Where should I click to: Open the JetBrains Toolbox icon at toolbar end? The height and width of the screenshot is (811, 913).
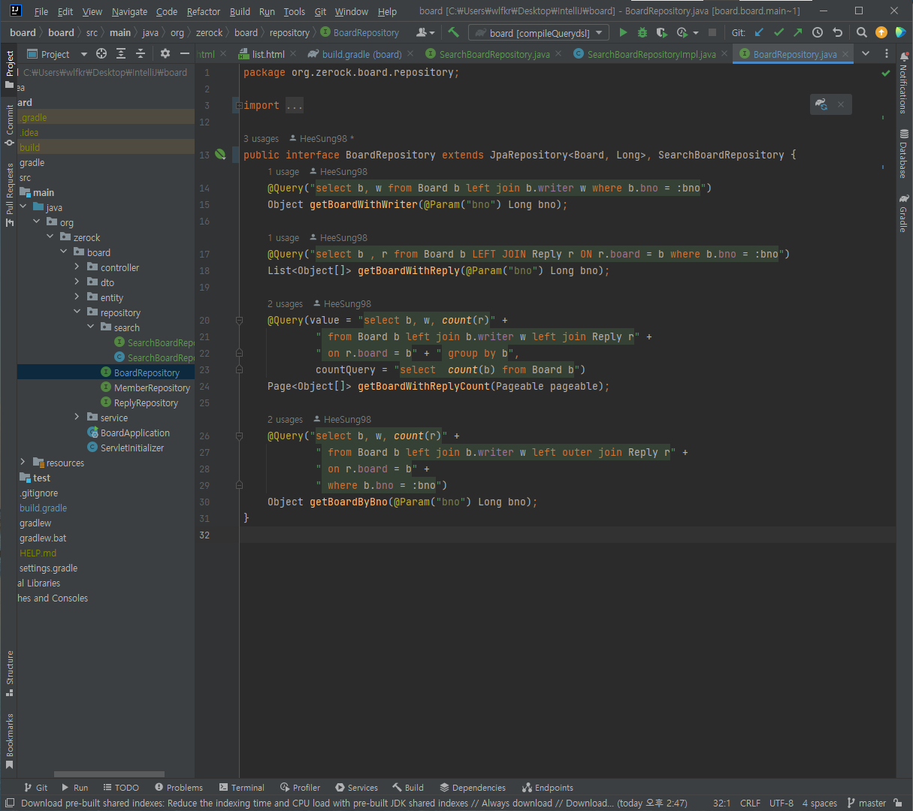(x=900, y=32)
